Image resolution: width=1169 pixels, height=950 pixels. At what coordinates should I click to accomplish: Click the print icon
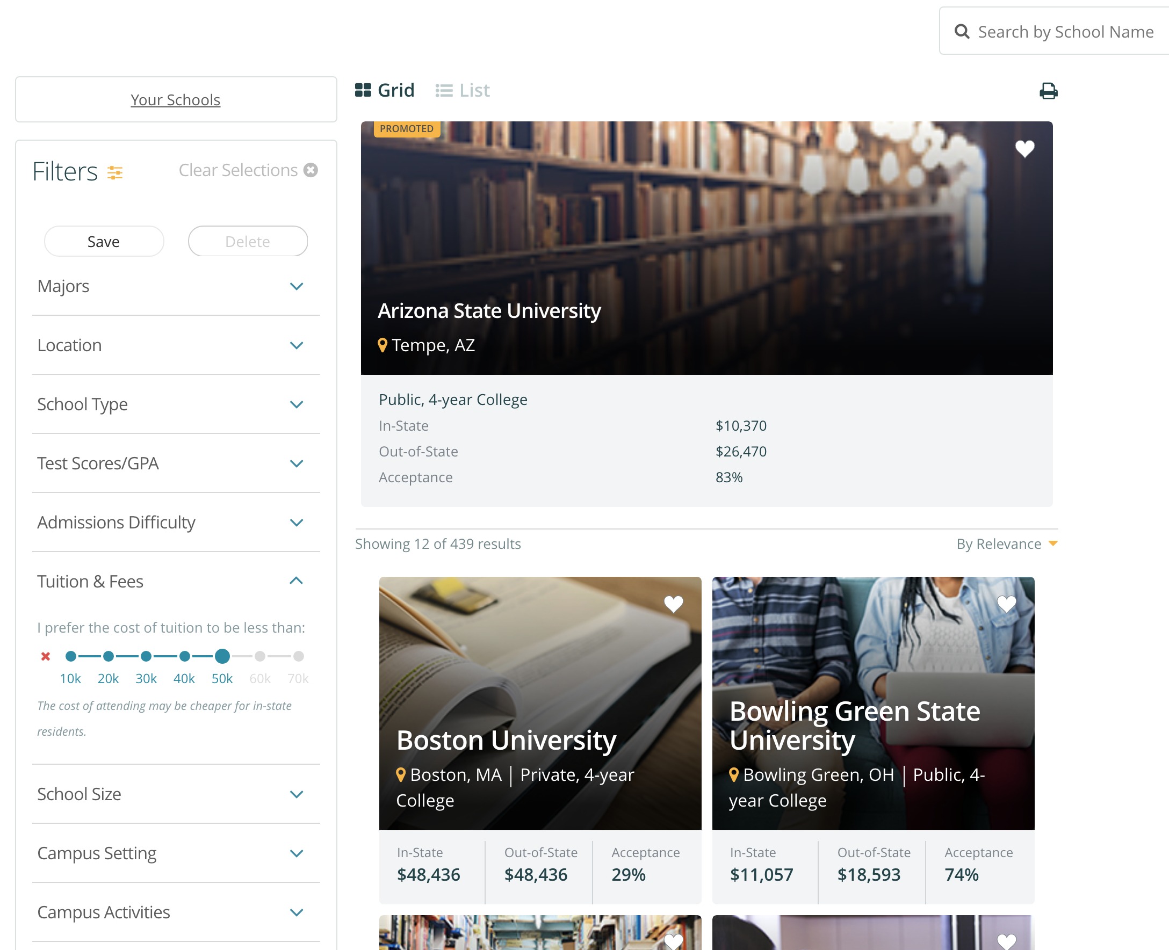pos(1049,90)
